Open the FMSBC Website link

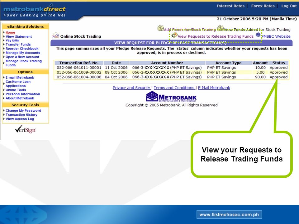coord(276,36)
